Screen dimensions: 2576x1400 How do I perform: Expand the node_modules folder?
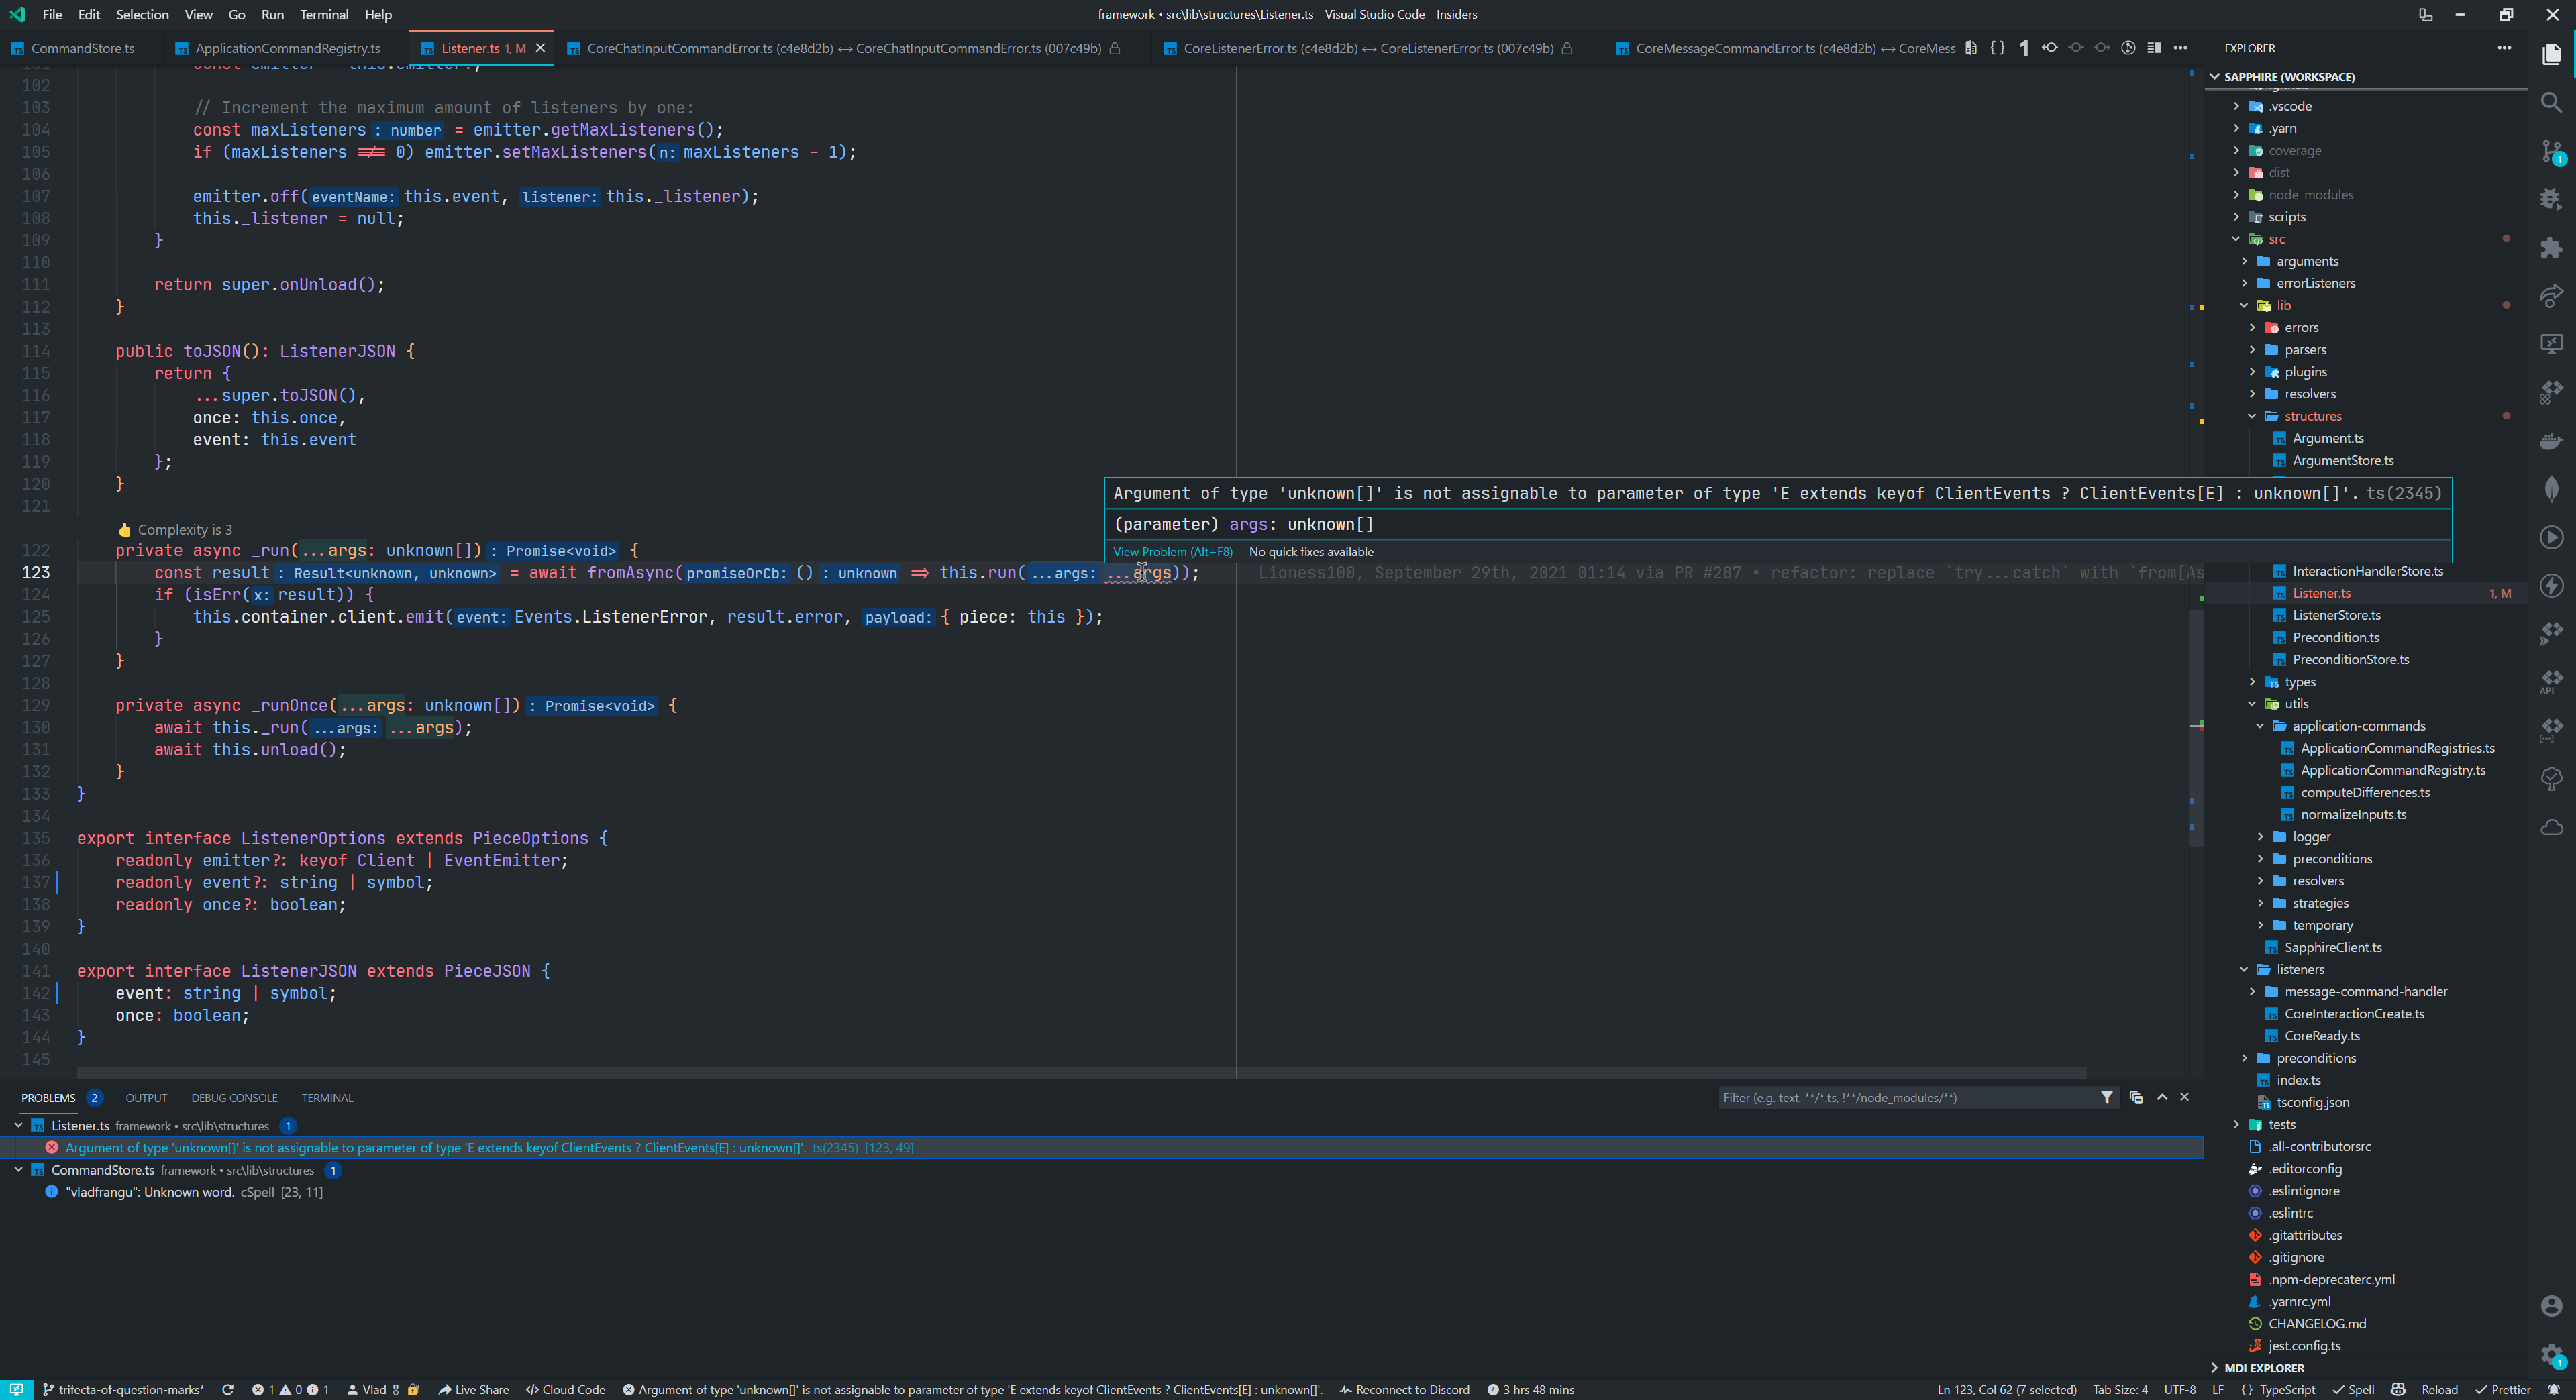click(x=2310, y=195)
